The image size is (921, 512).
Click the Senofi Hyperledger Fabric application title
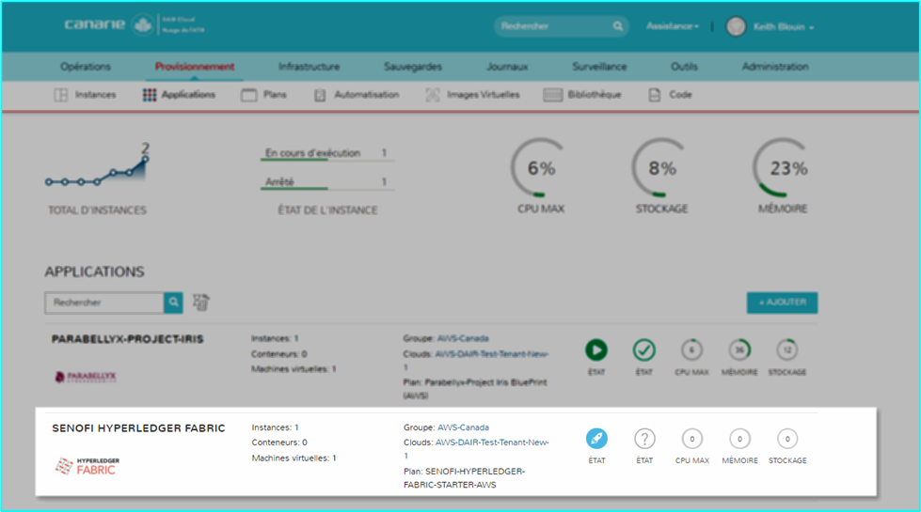138,428
